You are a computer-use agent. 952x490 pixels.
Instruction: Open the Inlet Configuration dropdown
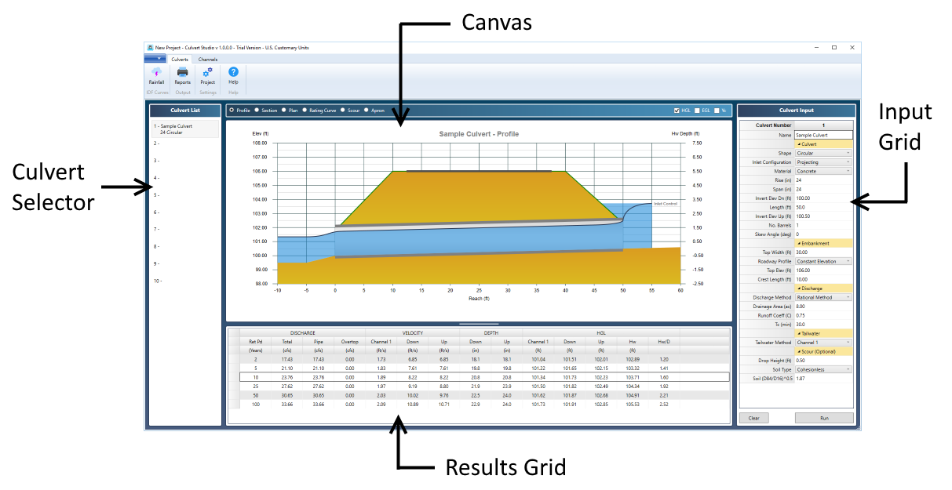[848, 162]
